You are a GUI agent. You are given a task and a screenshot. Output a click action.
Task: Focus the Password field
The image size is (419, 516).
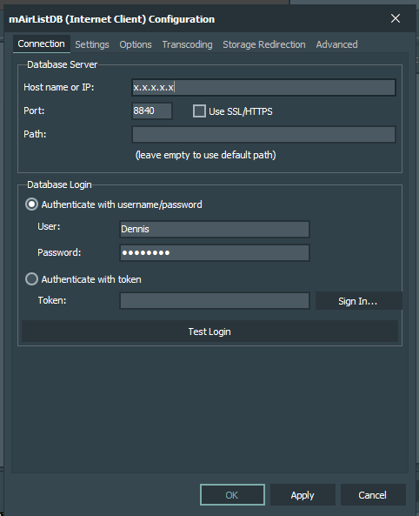click(215, 252)
